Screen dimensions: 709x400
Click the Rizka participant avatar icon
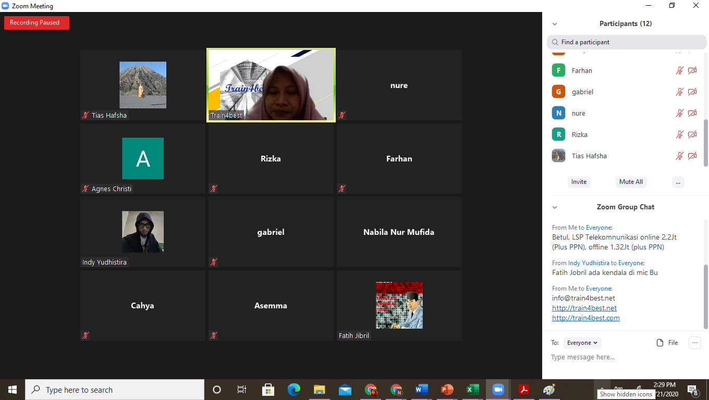pyautogui.click(x=559, y=134)
